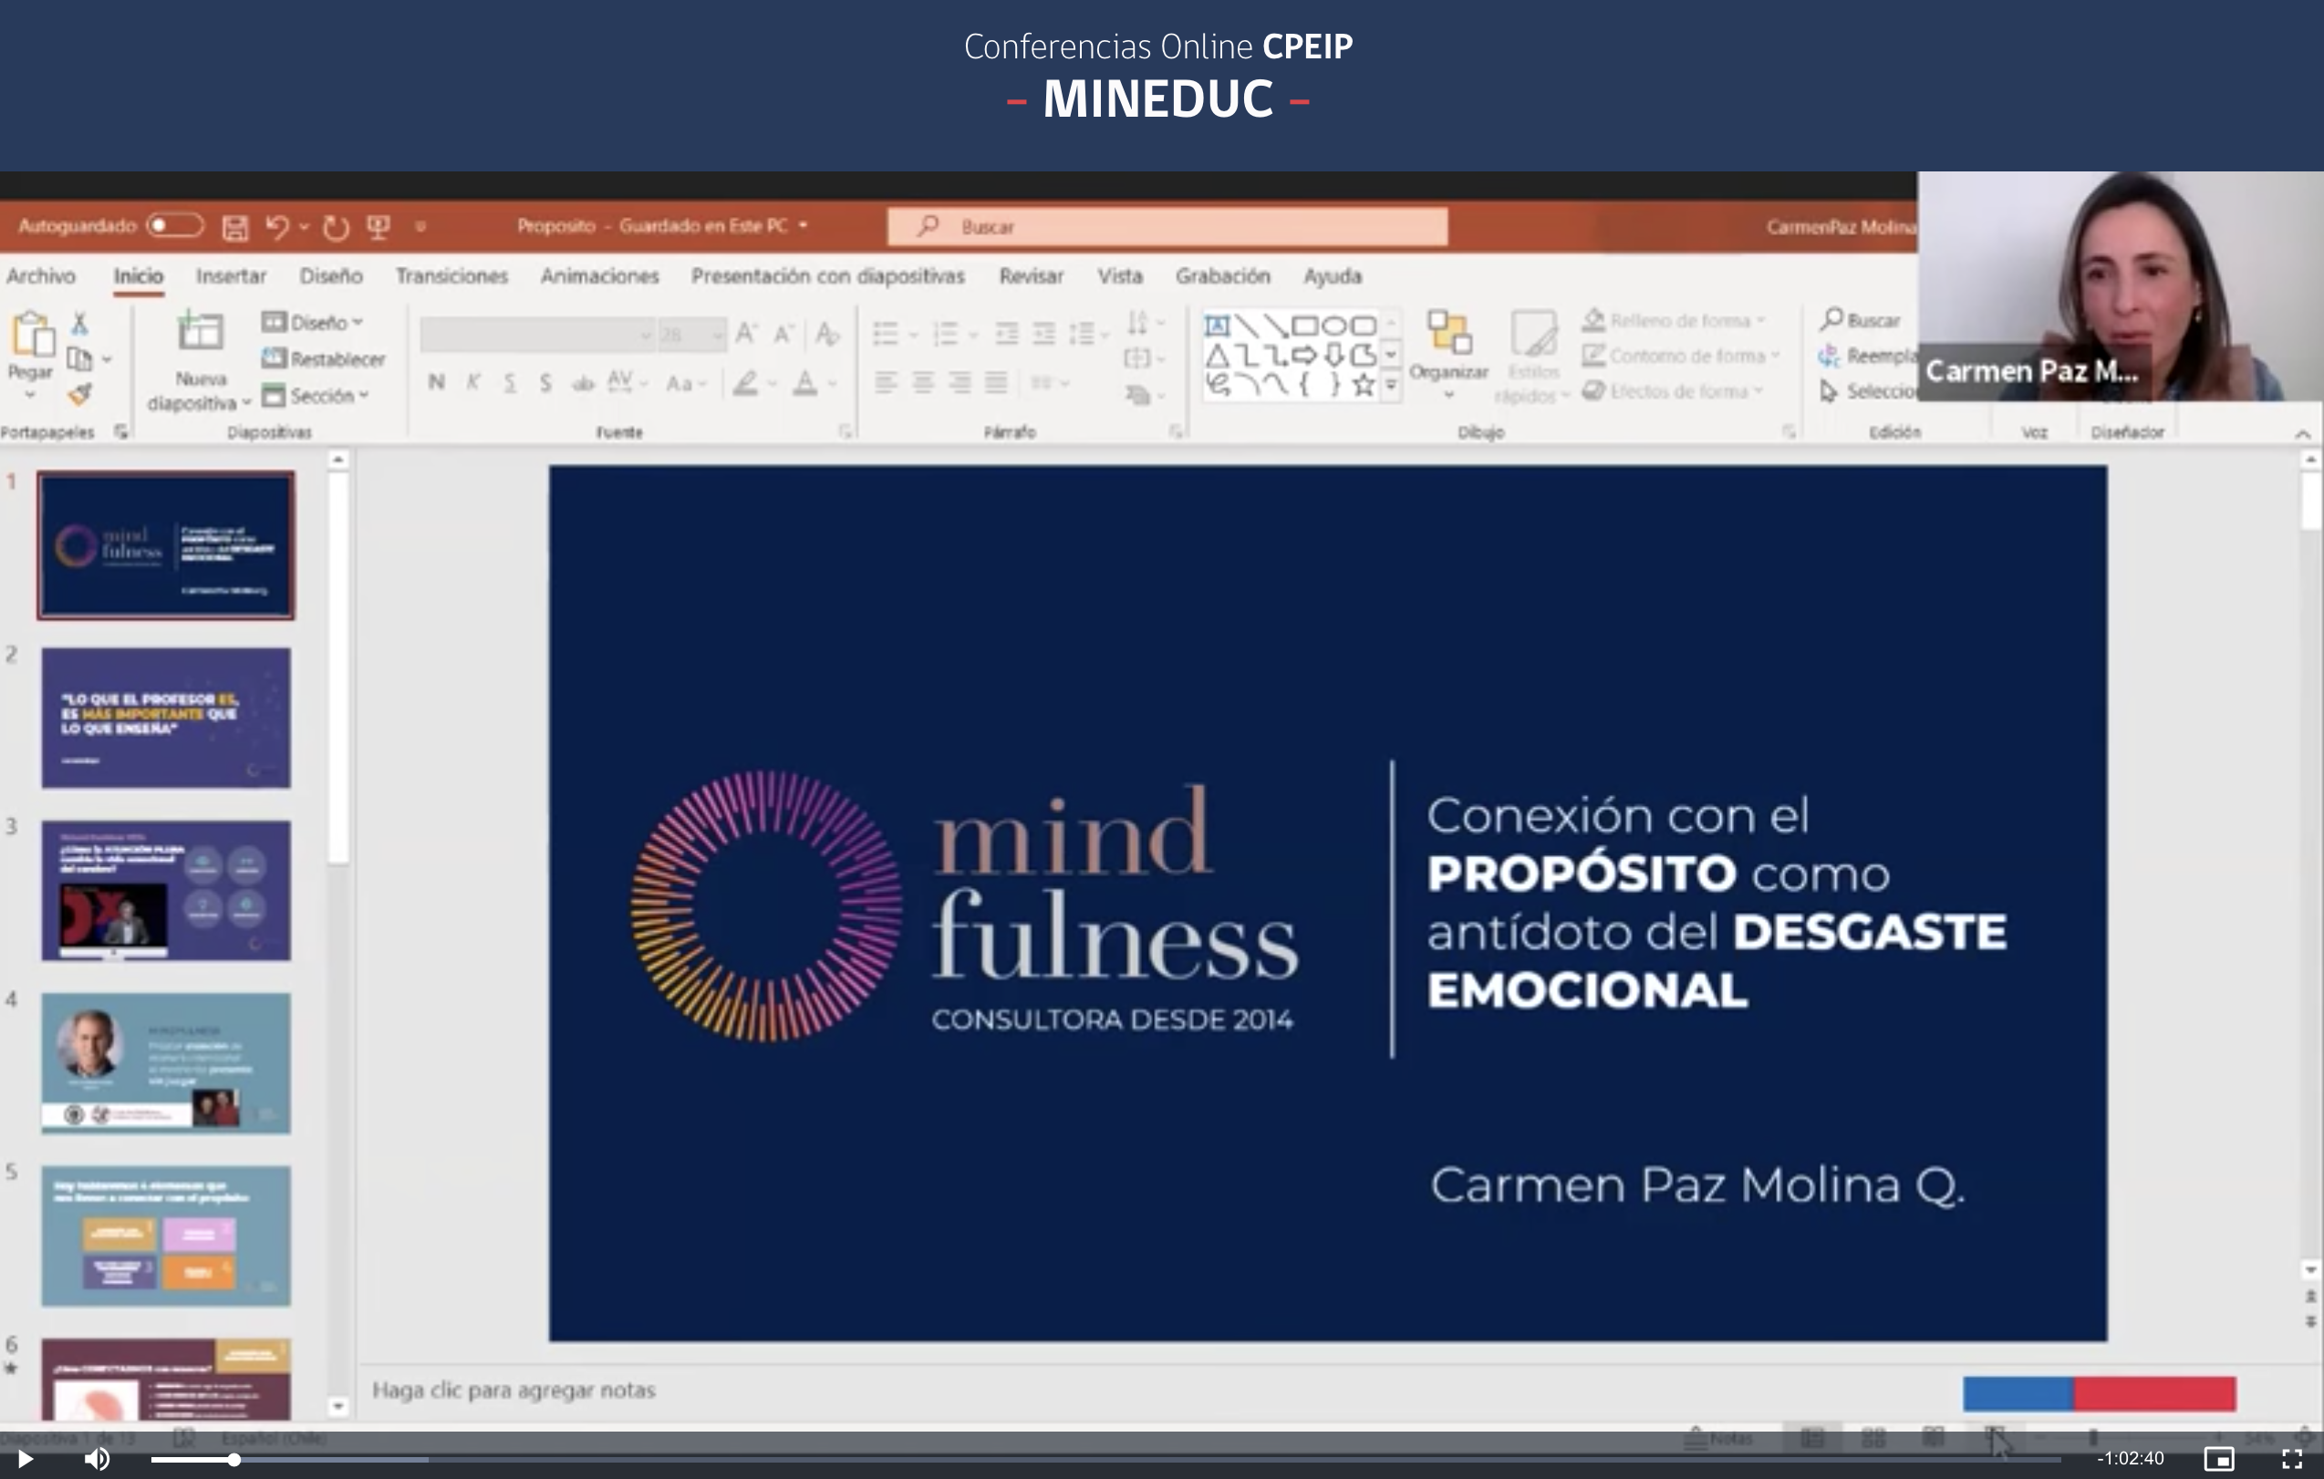Toggle italic K formatting

[x=472, y=382]
